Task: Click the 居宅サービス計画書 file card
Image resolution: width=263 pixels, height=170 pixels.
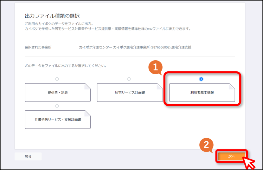Action: [x=130, y=93]
